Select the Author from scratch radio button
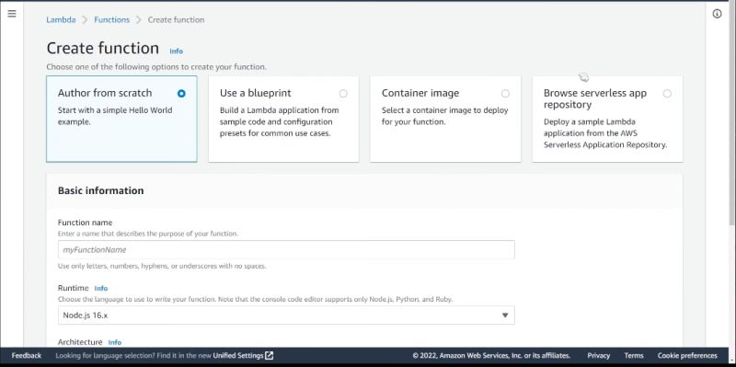The image size is (736, 367). point(181,94)
